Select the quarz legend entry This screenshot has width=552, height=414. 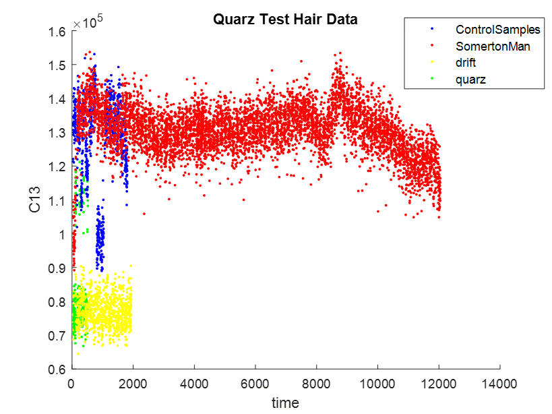(x=470, y=79)
